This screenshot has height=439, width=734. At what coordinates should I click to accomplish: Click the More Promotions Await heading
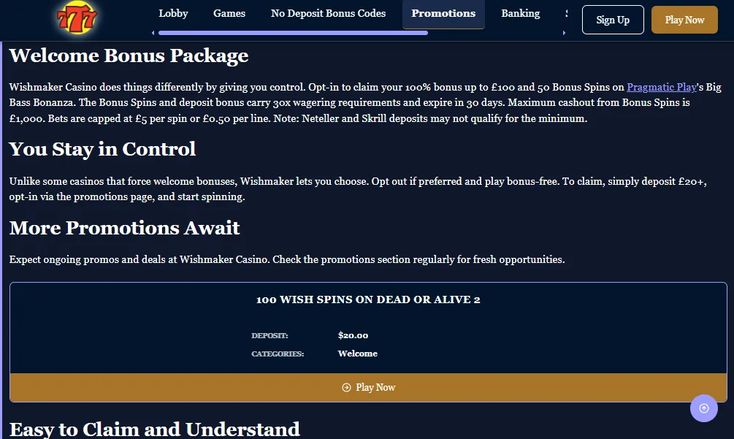[124, 228]
